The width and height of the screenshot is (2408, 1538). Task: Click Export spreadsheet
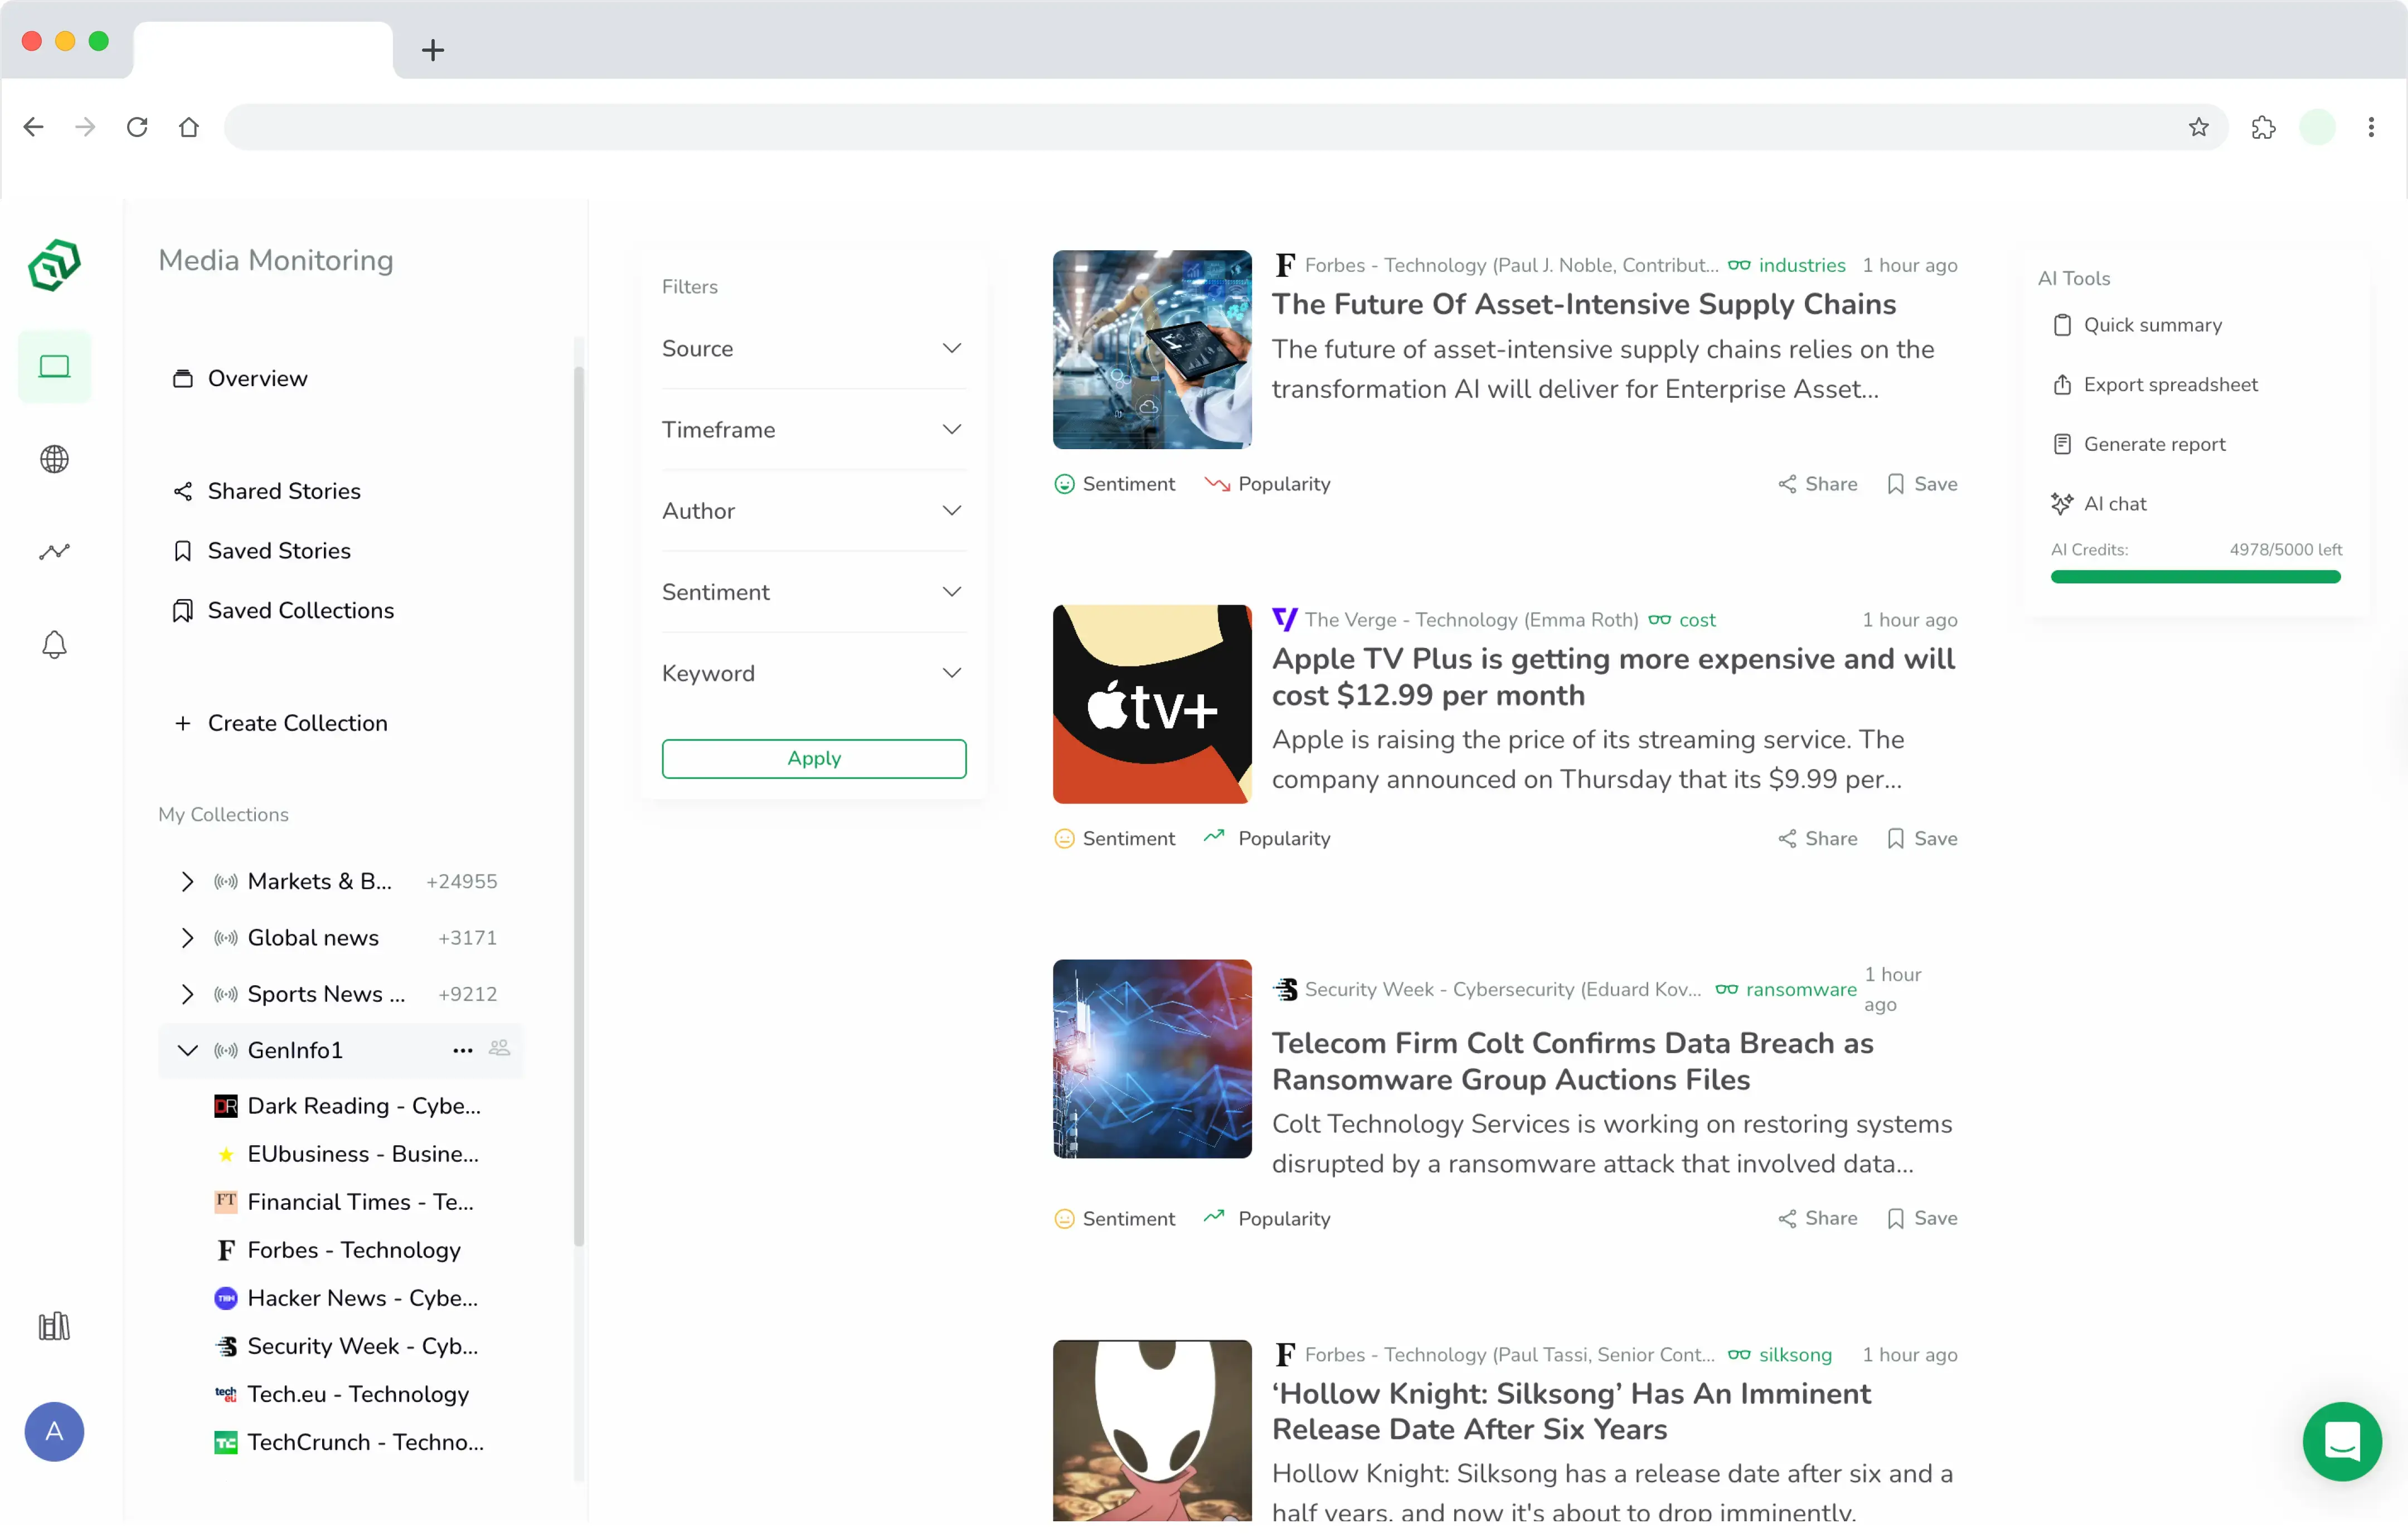click(x=2154, y=385)
